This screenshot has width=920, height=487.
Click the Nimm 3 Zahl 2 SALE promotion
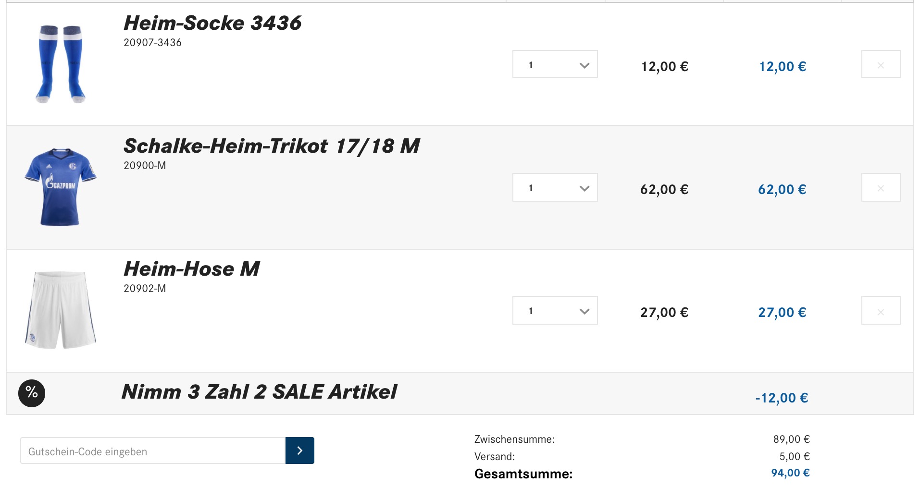point(259,392)
